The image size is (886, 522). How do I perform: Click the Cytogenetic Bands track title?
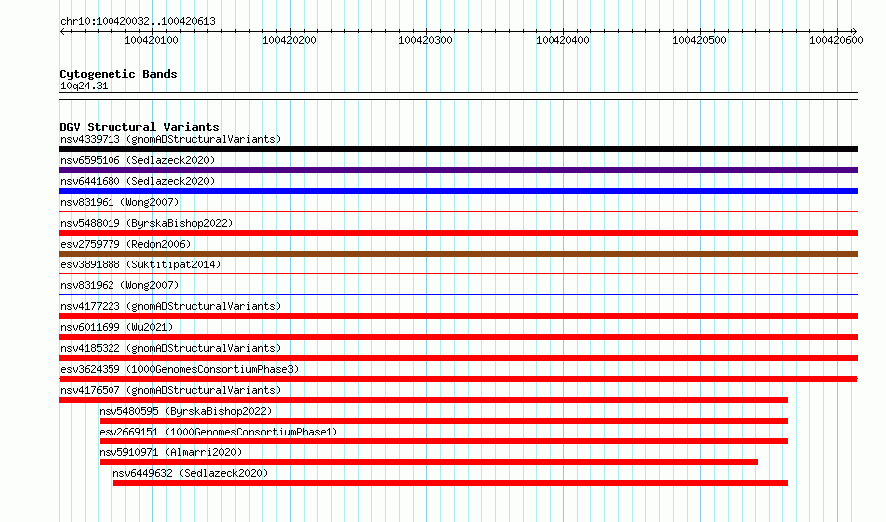point(118,74)
